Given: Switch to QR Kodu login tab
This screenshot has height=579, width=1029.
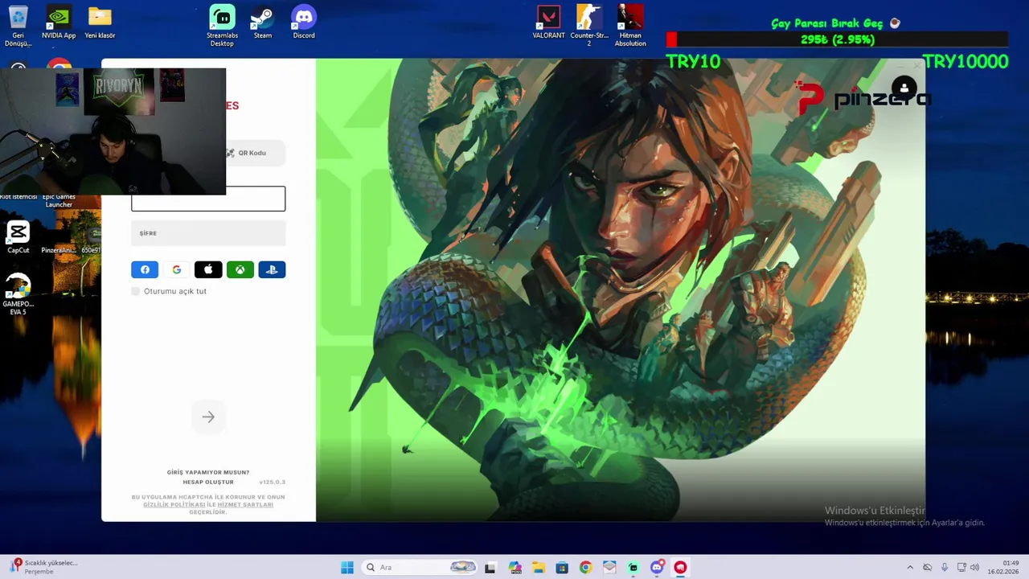Looking at the screenshot, I should (x=252, y=153).
